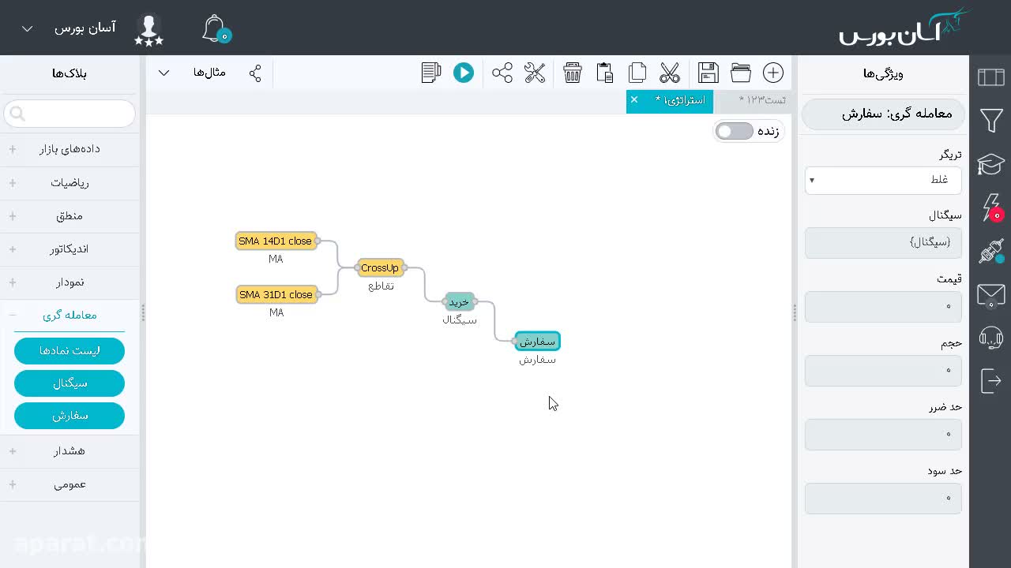
Task: Cut selection with the scissors icon
Action: pyautogui.click(x=670, y=73)
